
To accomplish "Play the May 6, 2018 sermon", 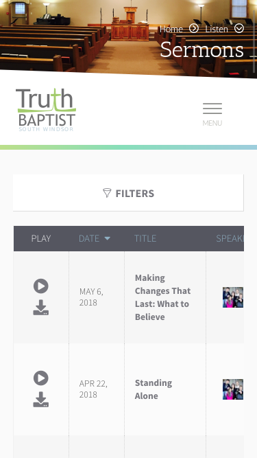I will tap(41, 286).
